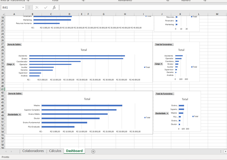Click 'Superior Completo' axis label

[32, 110]
